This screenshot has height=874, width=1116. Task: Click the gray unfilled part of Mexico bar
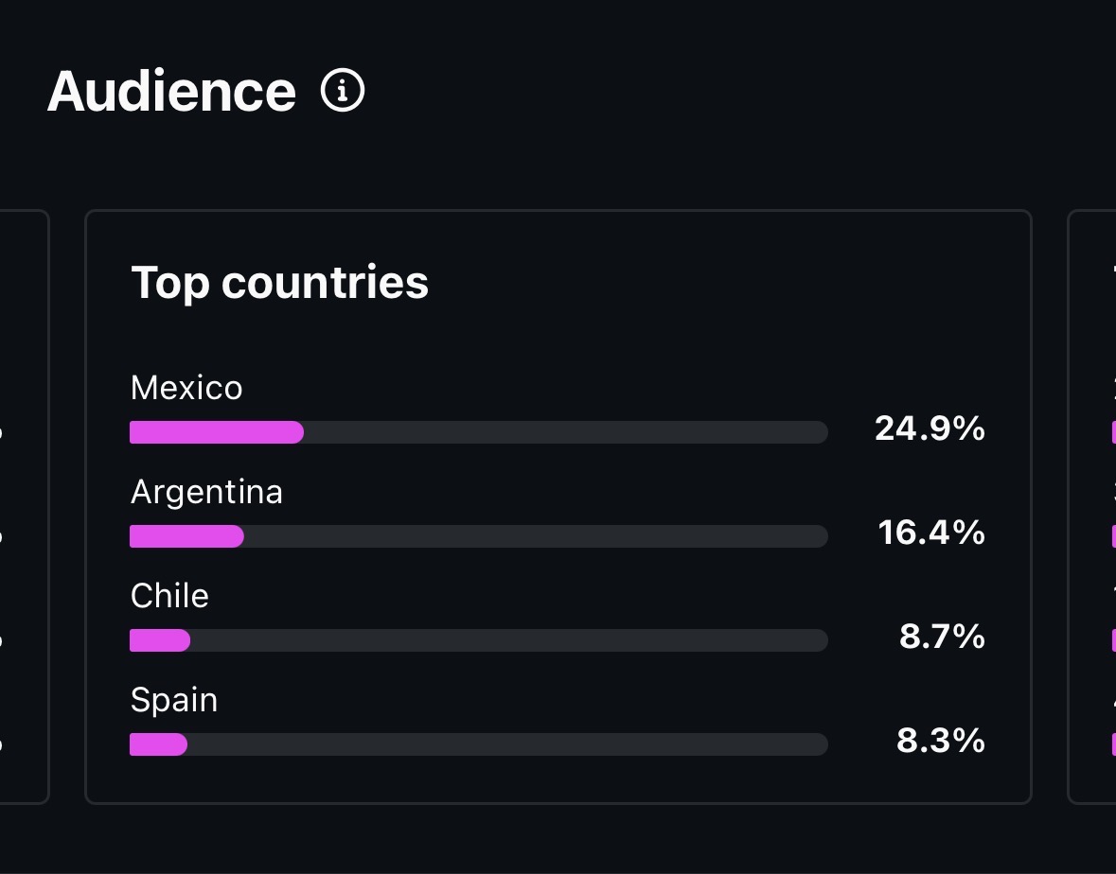click(565, 432)
